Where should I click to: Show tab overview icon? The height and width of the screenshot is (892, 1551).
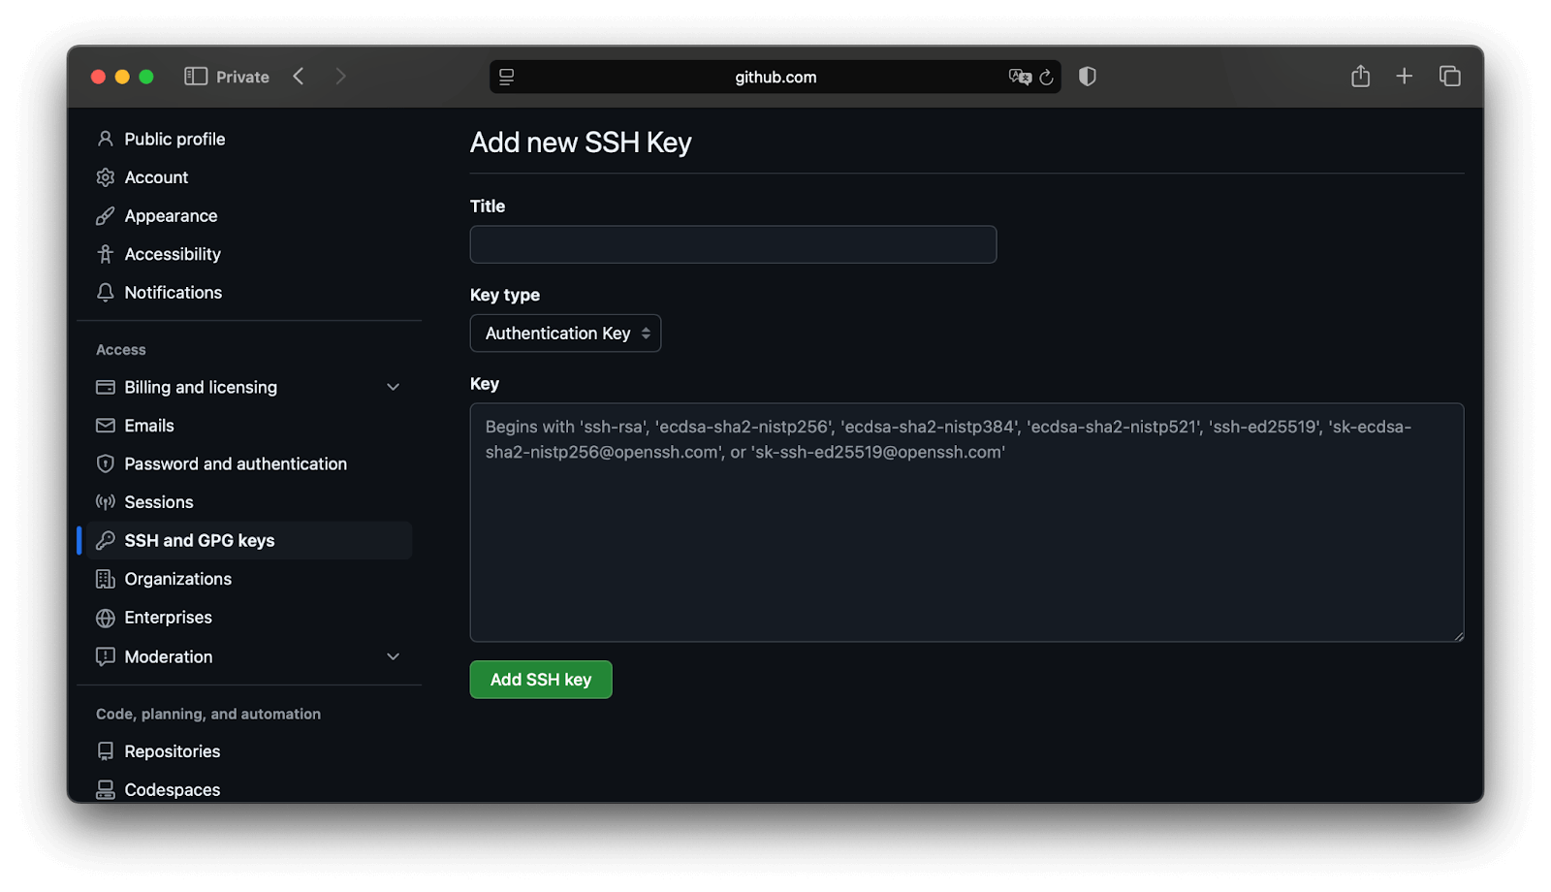click(1449, 77)
